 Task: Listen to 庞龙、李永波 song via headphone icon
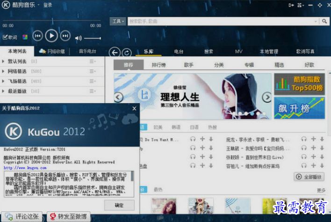[304, 139]
